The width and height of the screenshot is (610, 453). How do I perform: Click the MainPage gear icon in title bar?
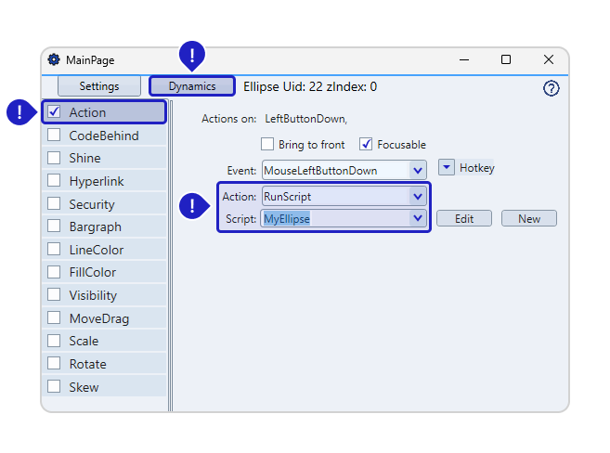(x=54, y=59)
